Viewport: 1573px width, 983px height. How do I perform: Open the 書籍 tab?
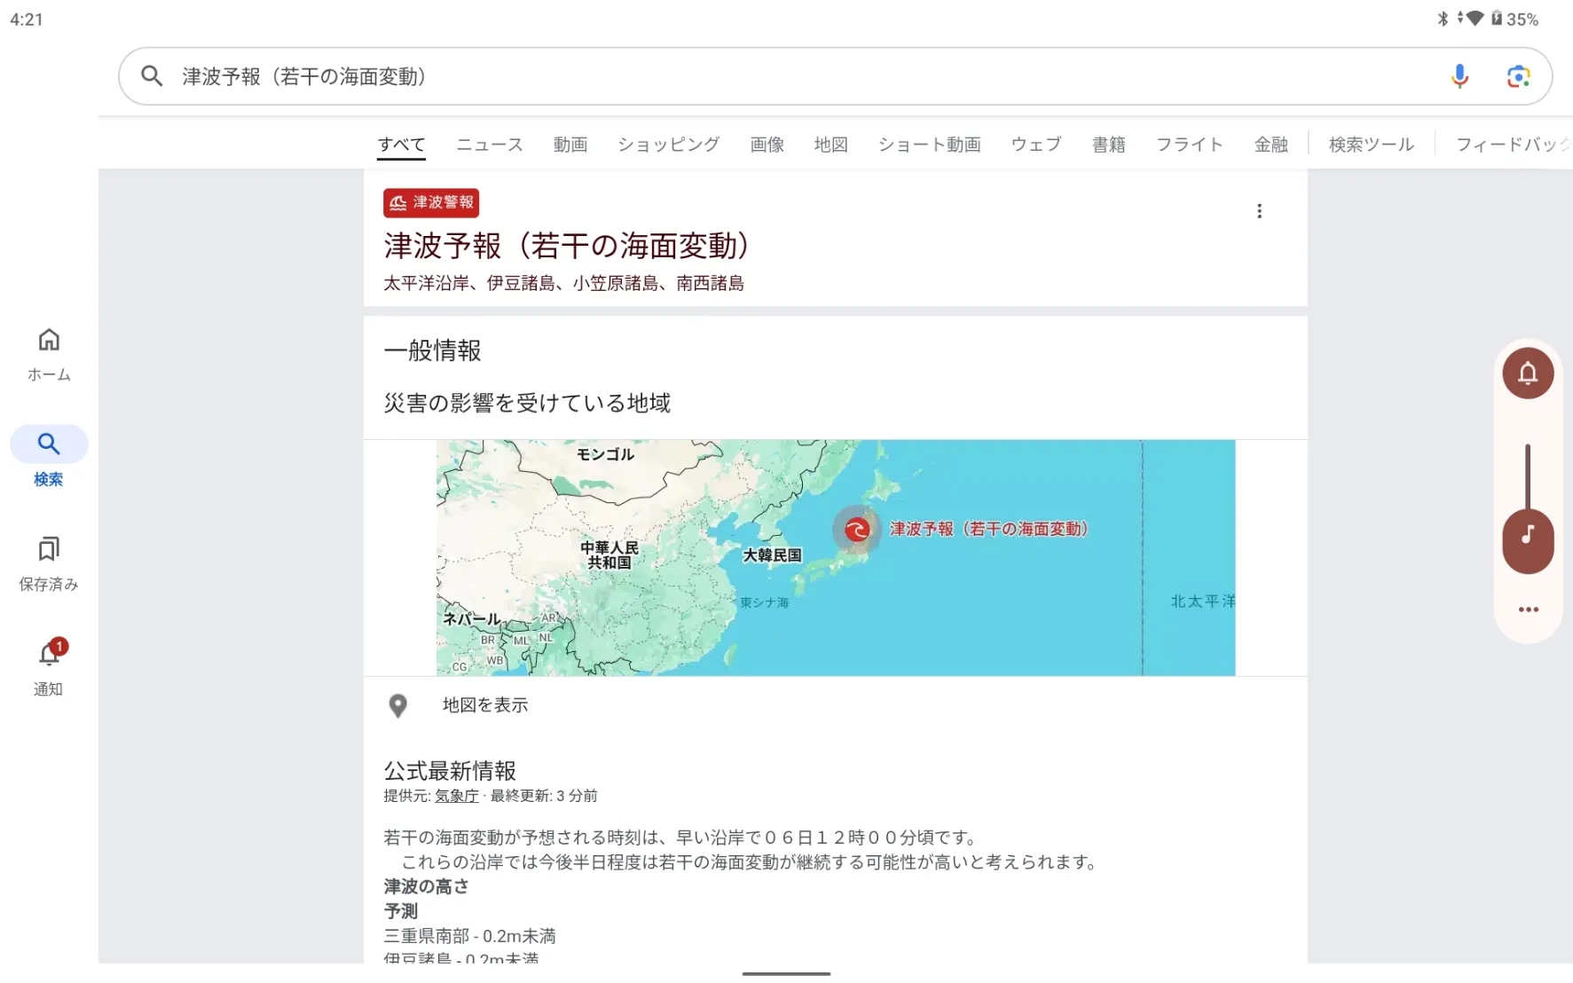click(x=1109, y=145)
